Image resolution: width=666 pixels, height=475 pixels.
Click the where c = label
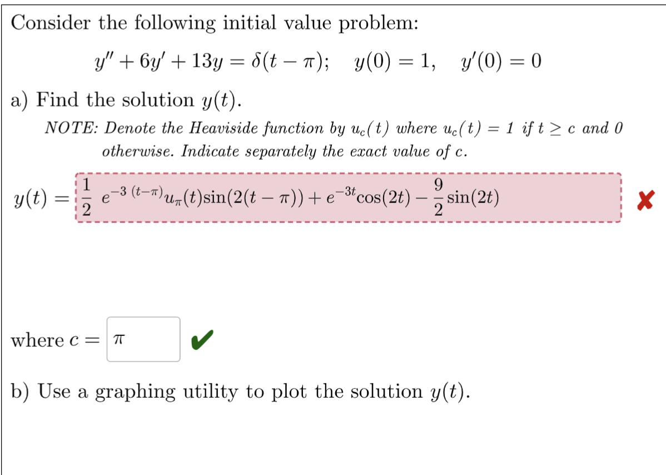pyautogui.click(x=52, y=340)
